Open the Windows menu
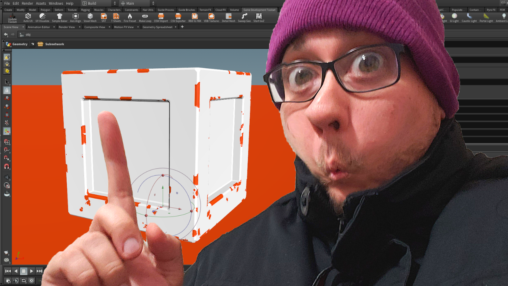 pos(56,3)
